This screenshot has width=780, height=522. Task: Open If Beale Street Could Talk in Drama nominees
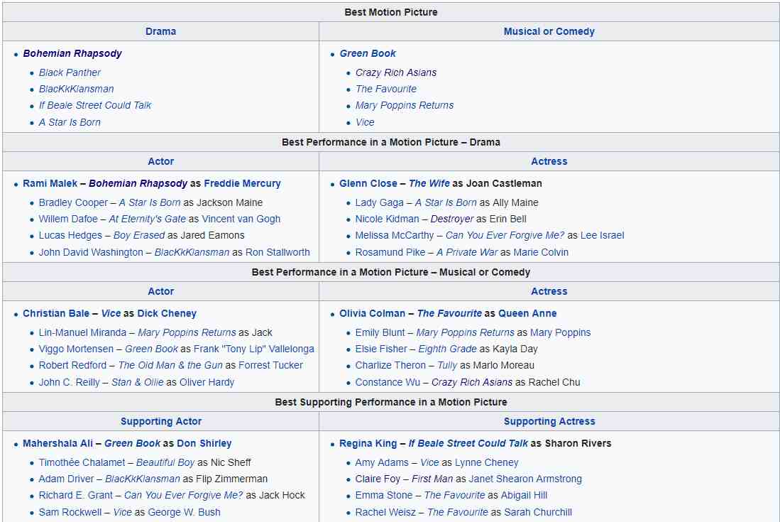coord(95,106)
